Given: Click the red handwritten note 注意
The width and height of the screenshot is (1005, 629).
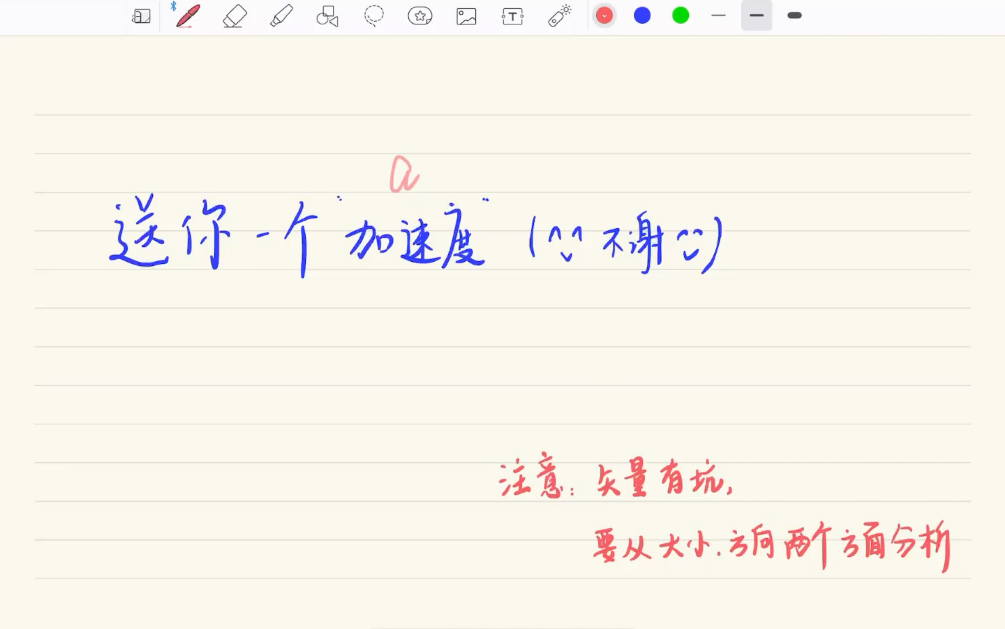Looking at the screenshot, I should [x=530, y=475].
